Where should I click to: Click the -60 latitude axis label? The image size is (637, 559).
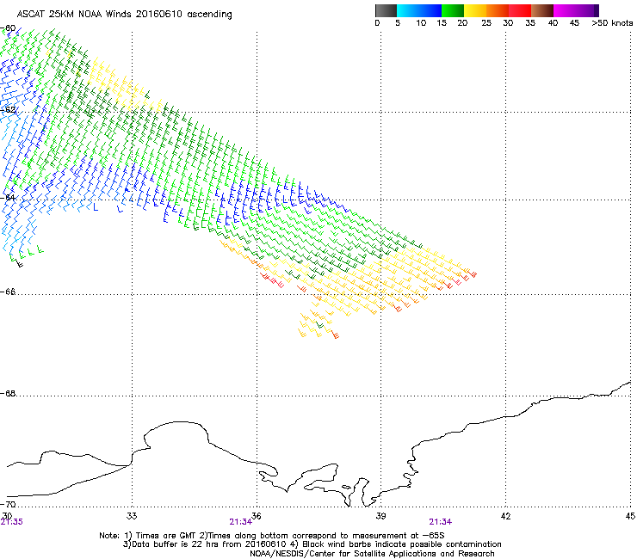point(8,28)
